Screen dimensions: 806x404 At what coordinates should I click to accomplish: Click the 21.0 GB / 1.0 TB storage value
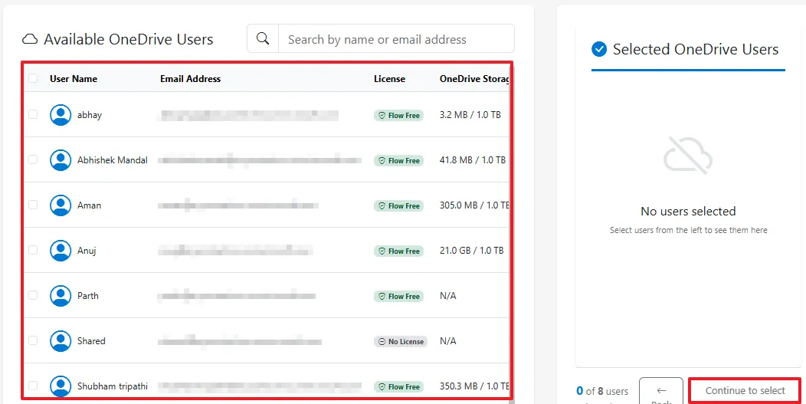coord(471,251)
